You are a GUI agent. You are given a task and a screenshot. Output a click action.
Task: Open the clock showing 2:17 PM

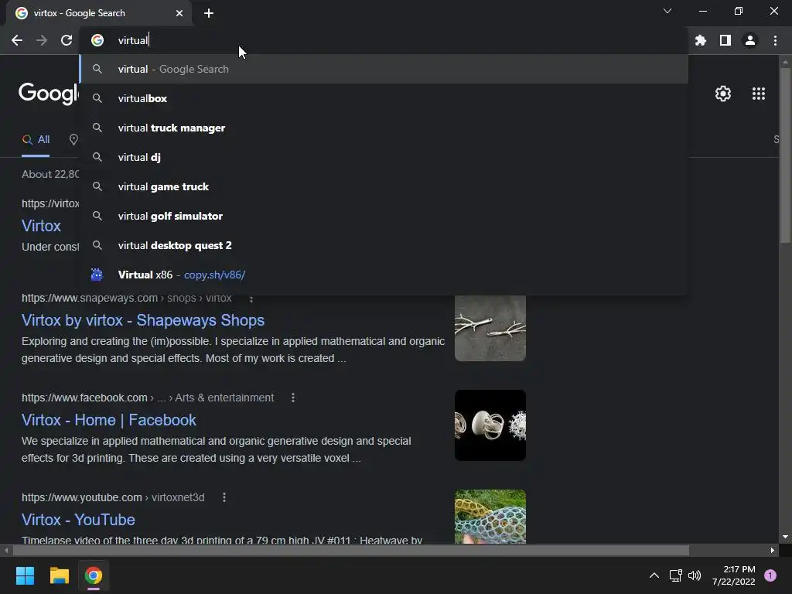tap(733, 575)
